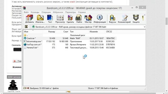
Task: Open the Избранное menu
Action: [x=58, y=12]
